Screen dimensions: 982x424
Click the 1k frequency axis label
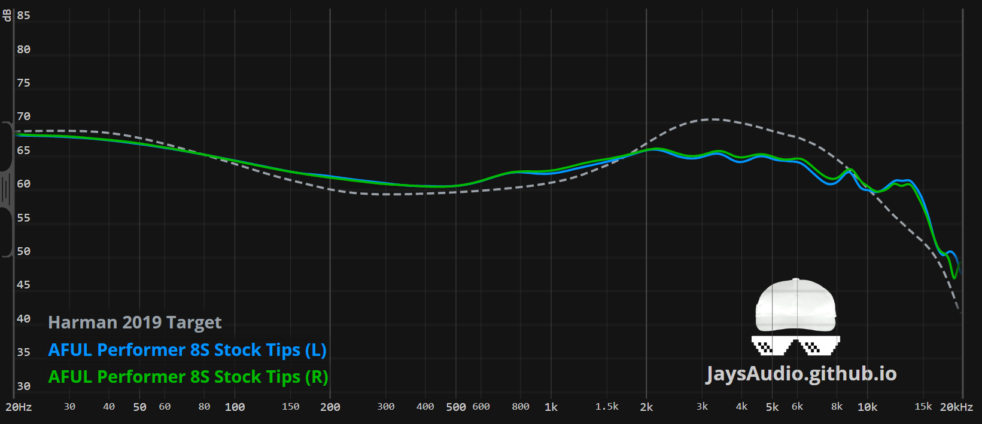point(551,407)
